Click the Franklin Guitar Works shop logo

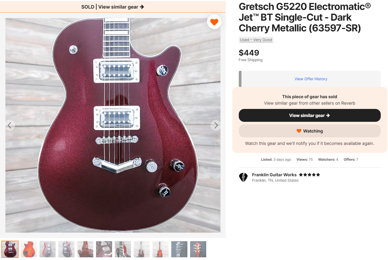(243, 177)
